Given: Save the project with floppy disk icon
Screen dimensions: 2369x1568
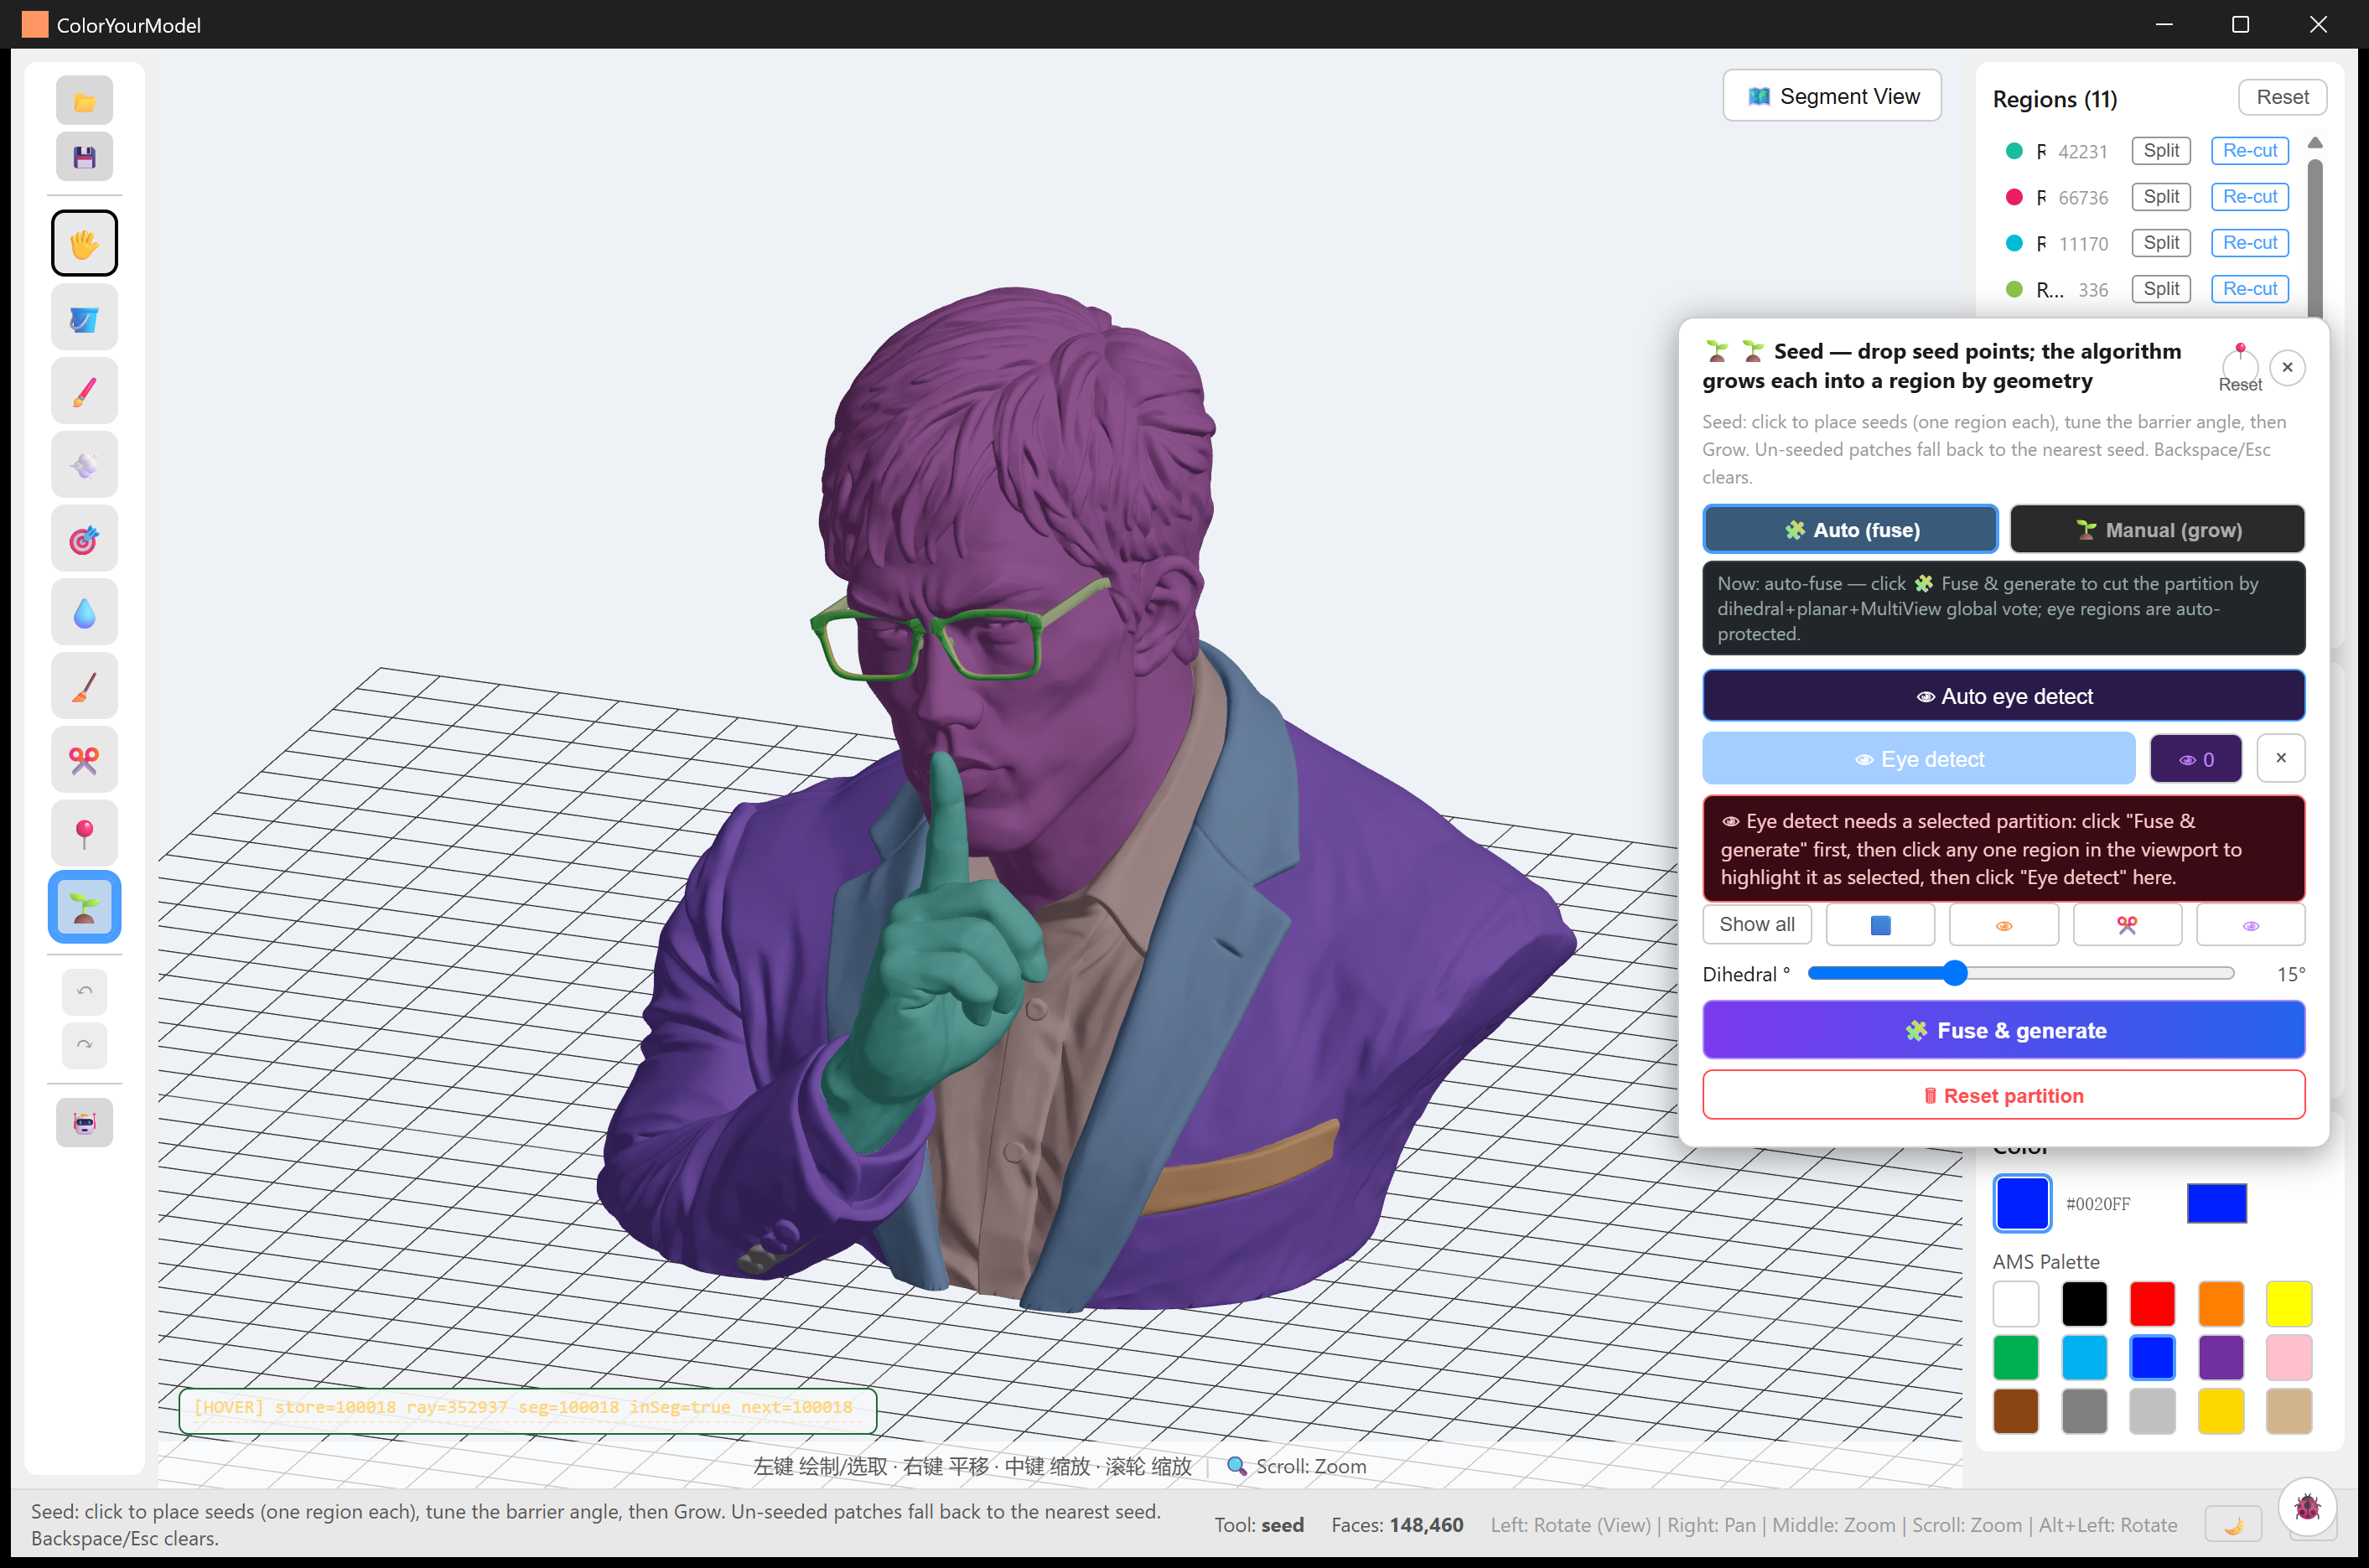Looking at the screenshot, I should tap(84, 156).
